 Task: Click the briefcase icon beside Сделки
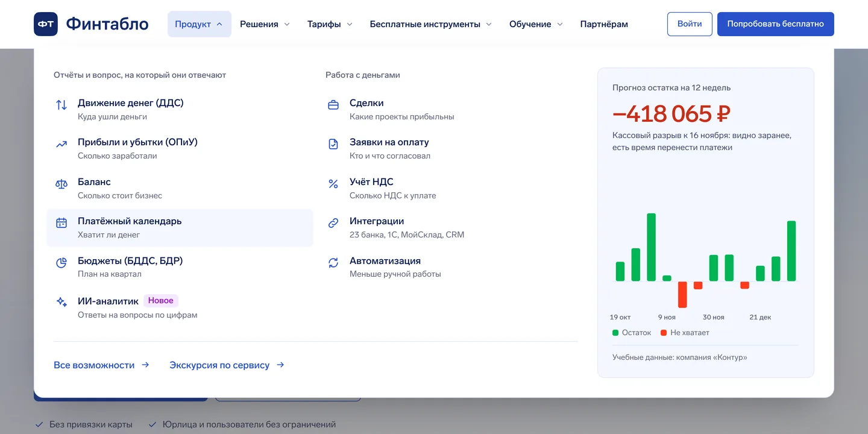pos(333,105)
